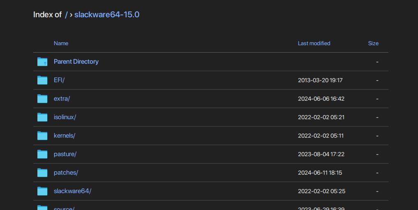
Task: Click the kernels folder icon
Action: tap(42, 135)
